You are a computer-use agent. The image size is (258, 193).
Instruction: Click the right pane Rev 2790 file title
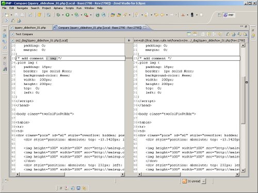tap(189, 40)
